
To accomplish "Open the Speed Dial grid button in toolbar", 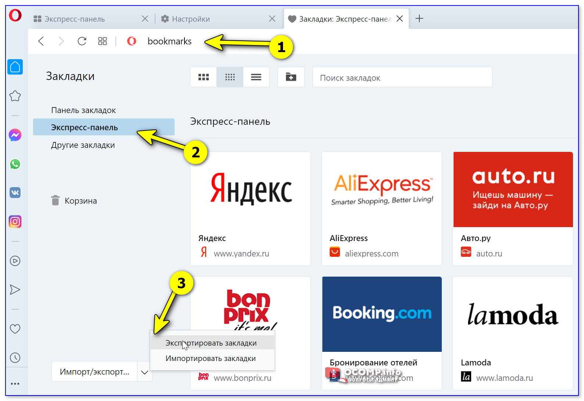I will coord(103,41).
